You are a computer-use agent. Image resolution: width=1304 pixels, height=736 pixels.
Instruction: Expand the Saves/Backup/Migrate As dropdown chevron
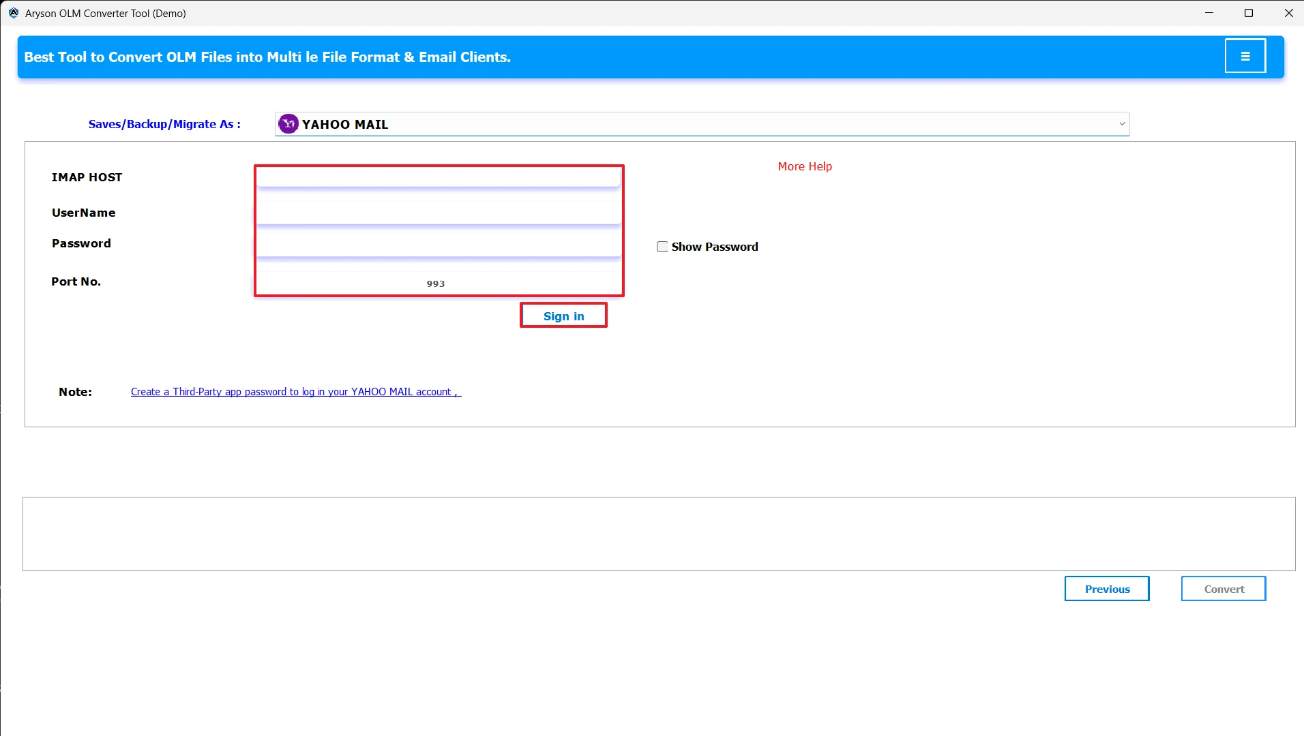pyautogui.click(x=1122, y=123)
